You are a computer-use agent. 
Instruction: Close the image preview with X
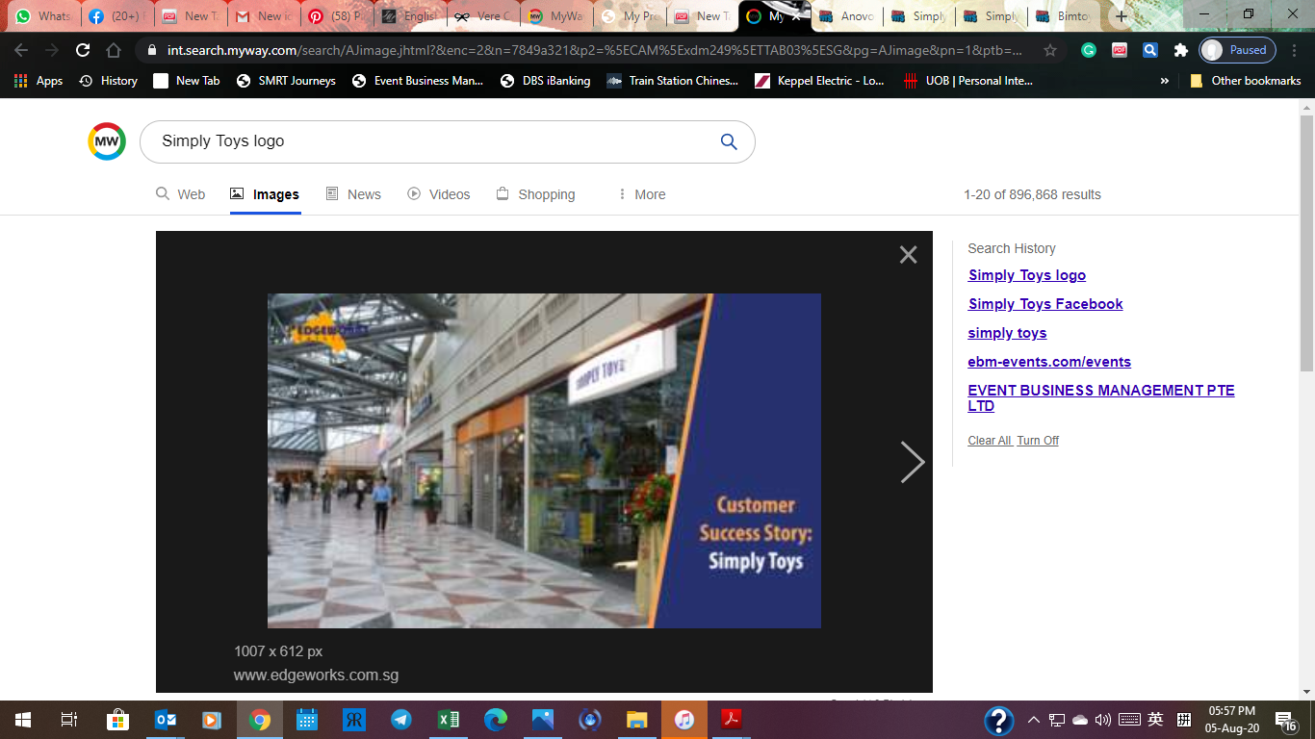pos(908,255)
